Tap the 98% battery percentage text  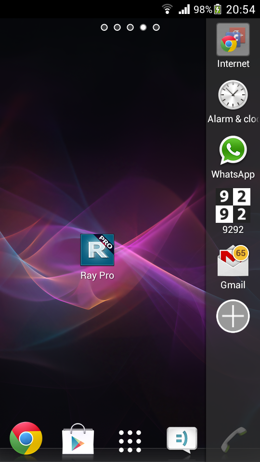[203, 10]
